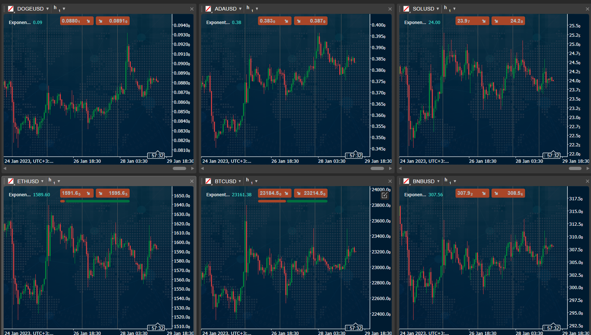Sell SOLUSD at 23.97
The width and height of the screenshot is (591, 335).
click(472, 21)
